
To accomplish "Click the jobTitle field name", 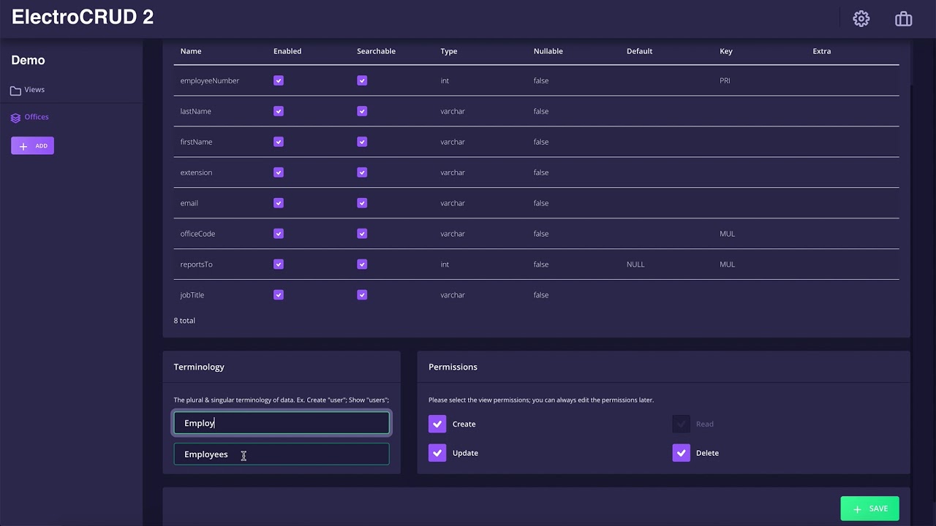I will point(192,295).
